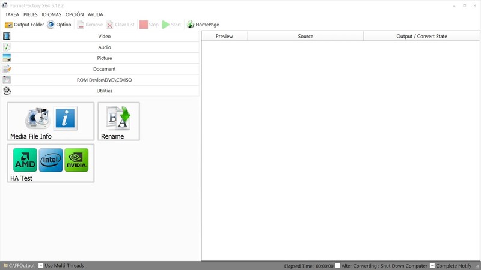Screen dimensions: 481x270
Task: Open the Option settings icon
Action: tap(51, 25)
